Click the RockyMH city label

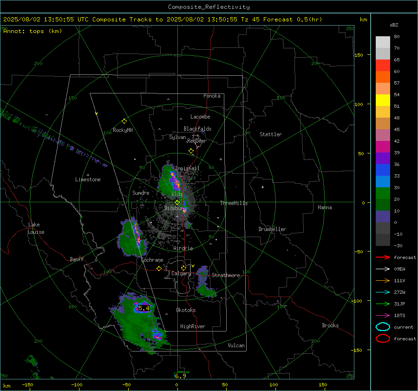click(123, 130)
